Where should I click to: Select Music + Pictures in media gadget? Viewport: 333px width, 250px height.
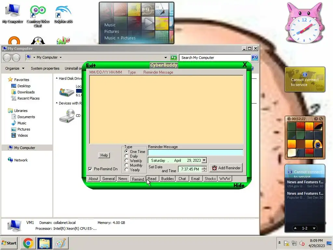120,38
